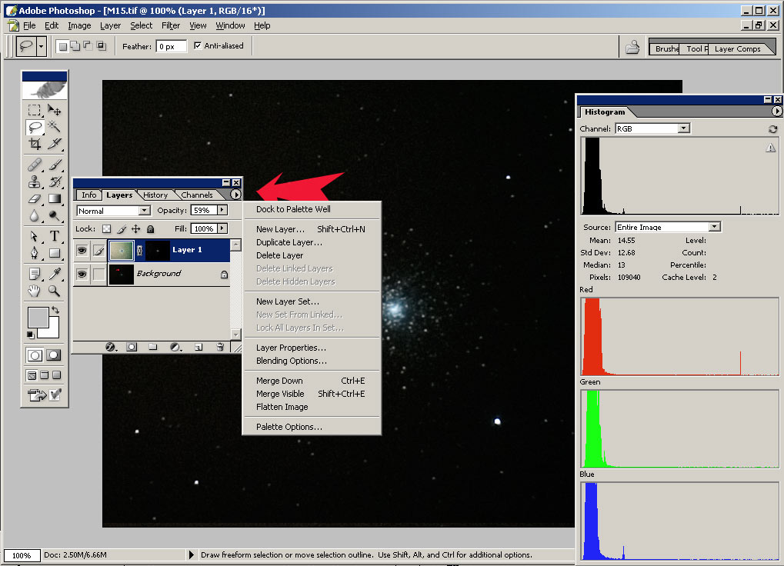
Task: Select the Hand tool
Action: (x=35, y=291)
